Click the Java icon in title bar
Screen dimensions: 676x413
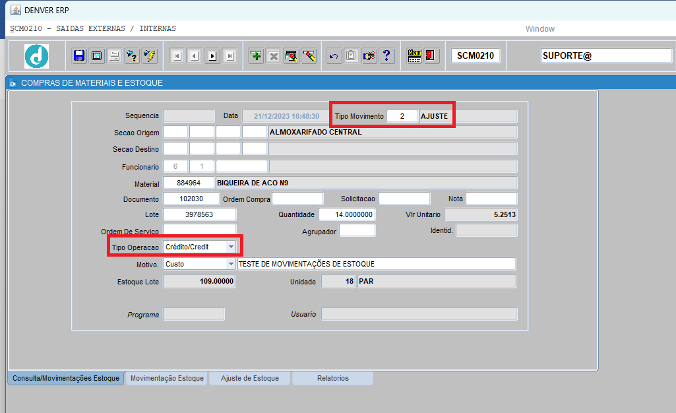16,10
